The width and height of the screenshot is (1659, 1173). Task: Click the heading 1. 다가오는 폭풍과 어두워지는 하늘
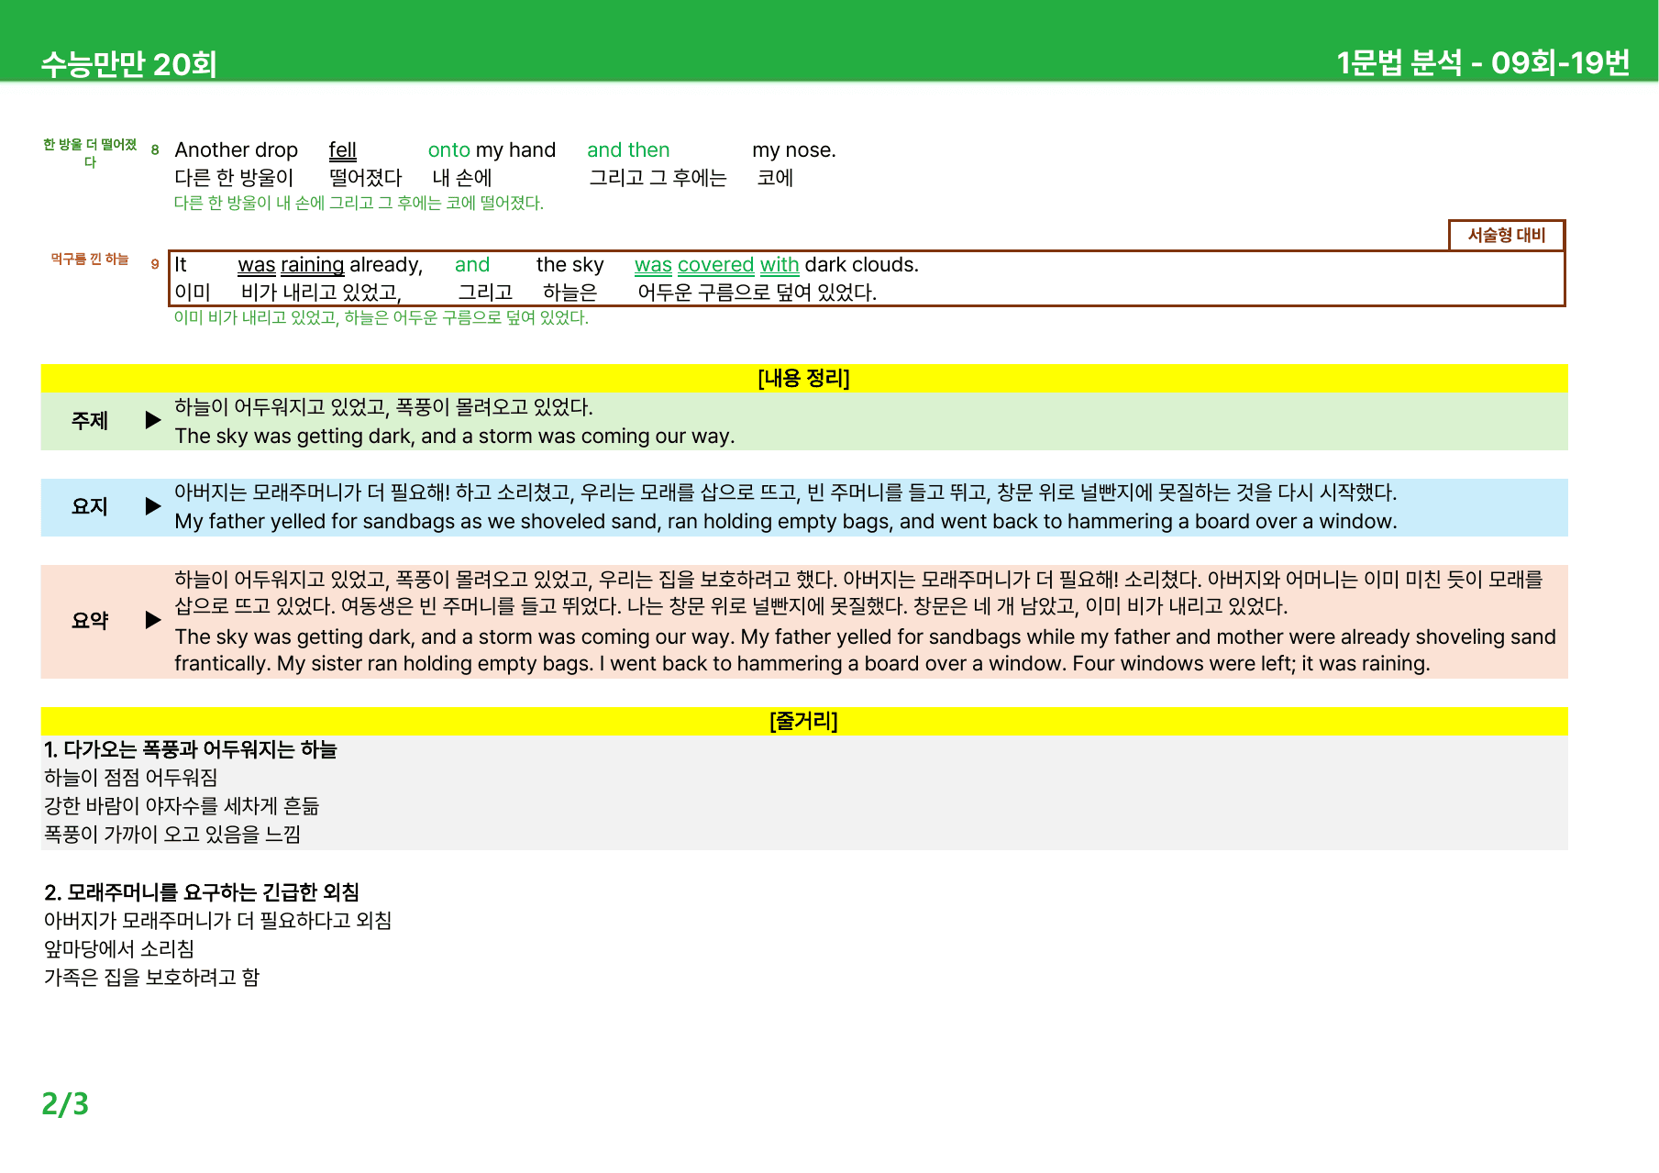click(x=191, y=749)
